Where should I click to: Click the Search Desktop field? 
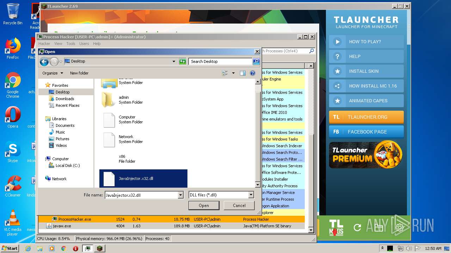(221, 61)
